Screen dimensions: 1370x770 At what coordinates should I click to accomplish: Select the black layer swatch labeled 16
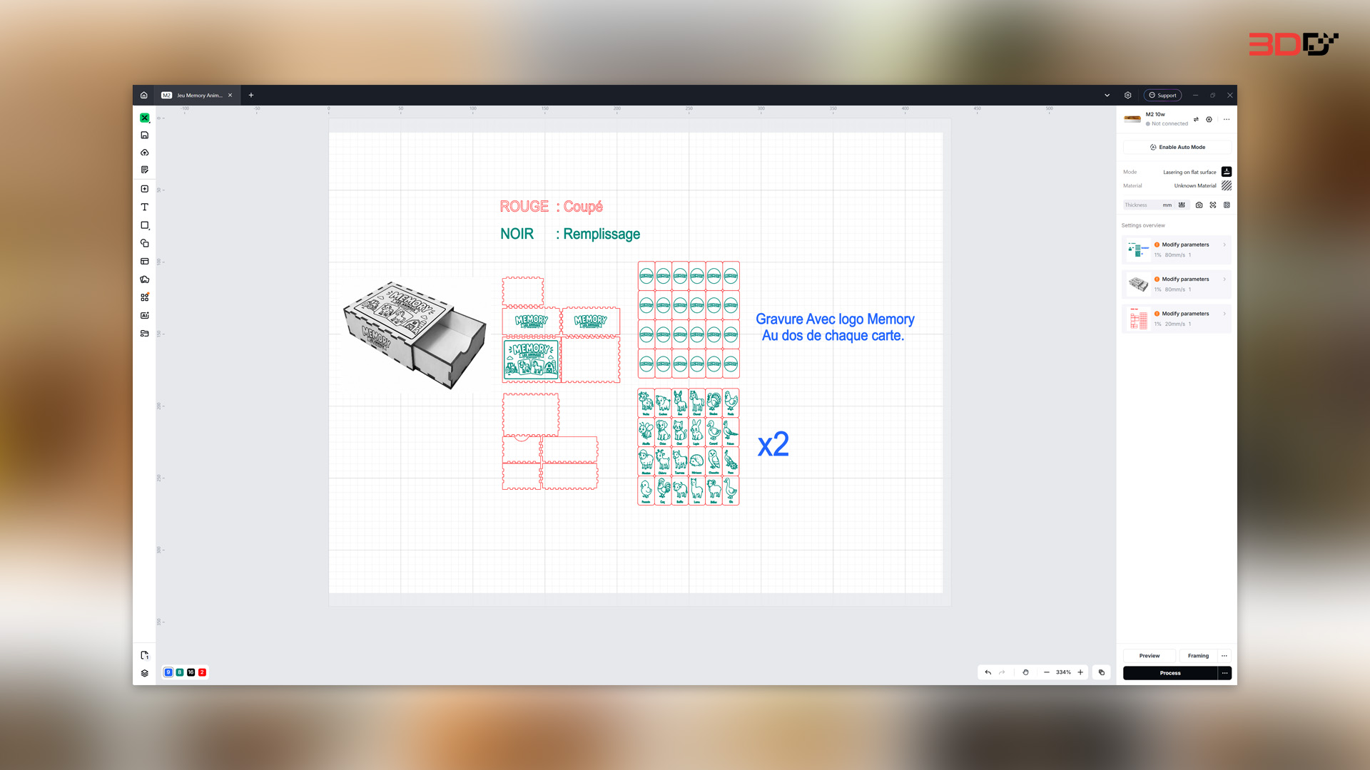click(x=191, y=672)
